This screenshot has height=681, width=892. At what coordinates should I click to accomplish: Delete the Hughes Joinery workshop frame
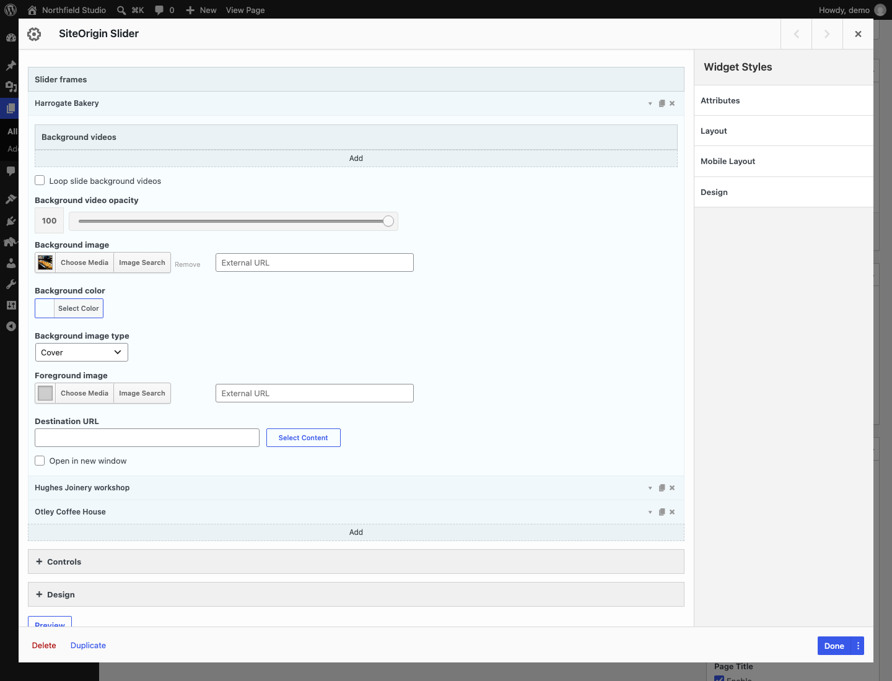coord(672,488)
